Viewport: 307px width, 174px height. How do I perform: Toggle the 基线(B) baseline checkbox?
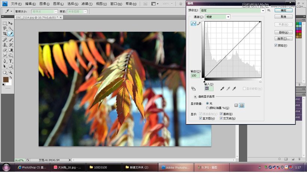point(221,114)
